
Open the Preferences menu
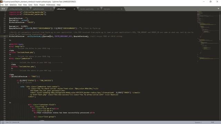[x=51, y=5]
